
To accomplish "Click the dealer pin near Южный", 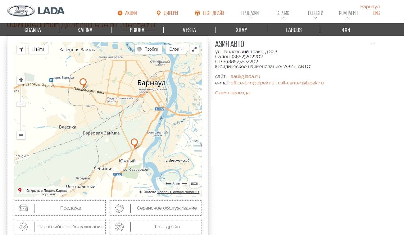I will click(x=134, y=143).
